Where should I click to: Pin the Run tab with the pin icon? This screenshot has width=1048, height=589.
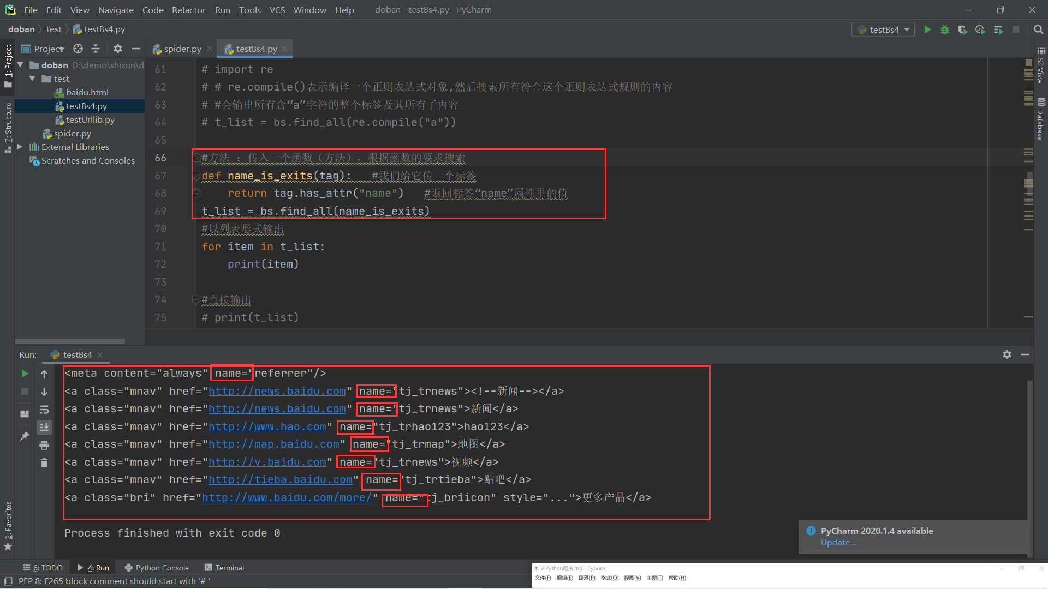tap(25, 436)
